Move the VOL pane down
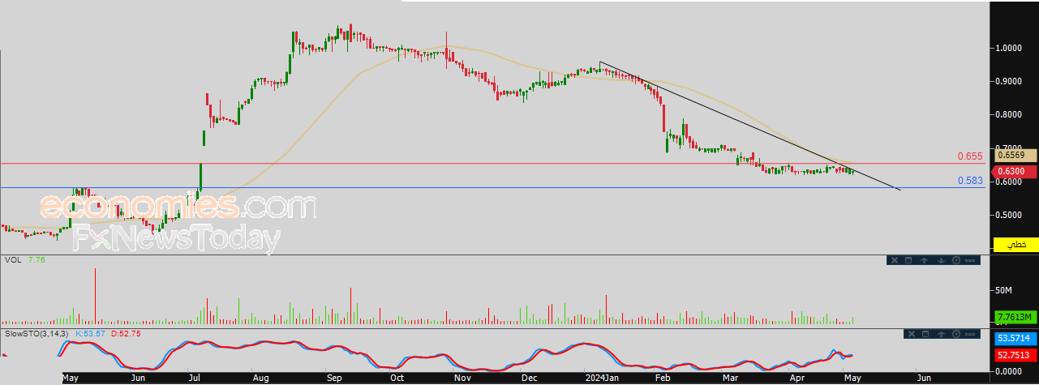 941,260
